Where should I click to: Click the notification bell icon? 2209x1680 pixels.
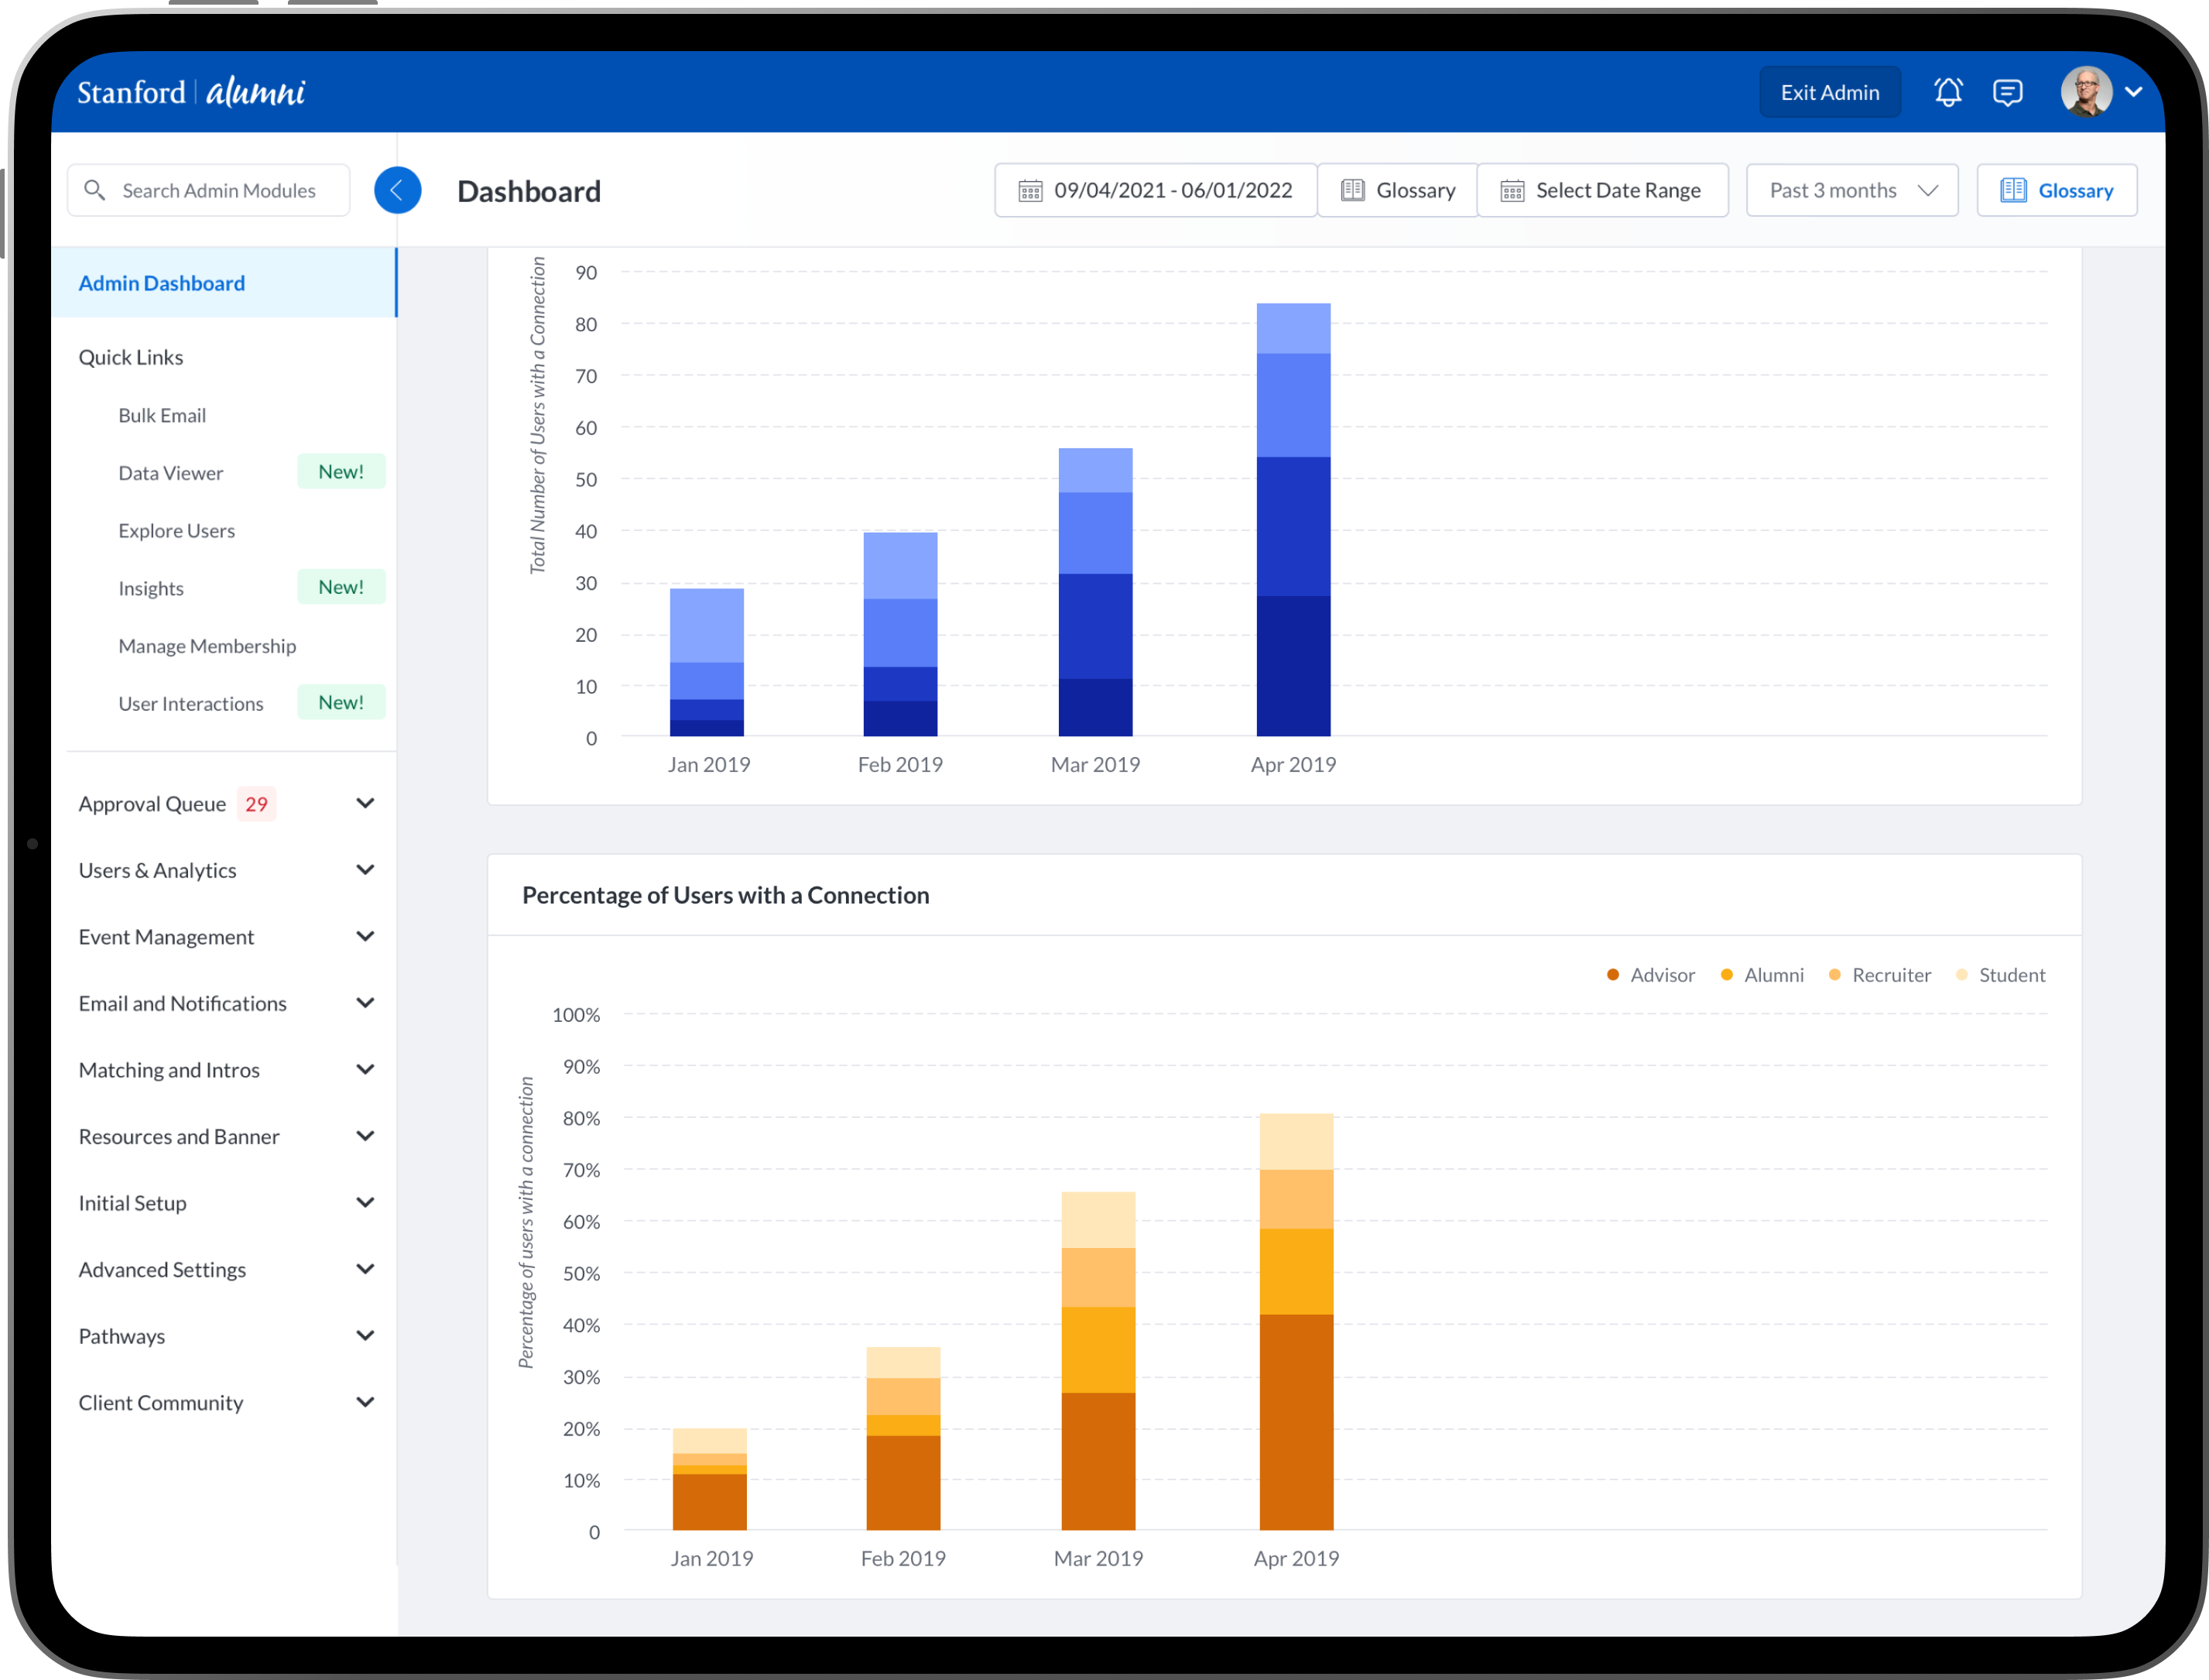(1947, 92)
